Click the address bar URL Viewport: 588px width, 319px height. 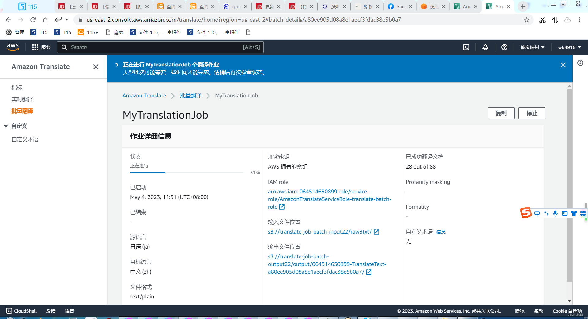[x=243, y=20]
